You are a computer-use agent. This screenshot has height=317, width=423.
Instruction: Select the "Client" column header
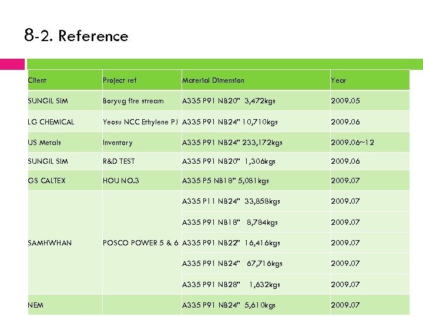tap(38, 80)
